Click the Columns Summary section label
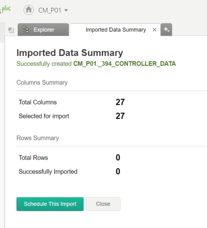The width and height of the screenshot is (207, 228). pos(42,82)
